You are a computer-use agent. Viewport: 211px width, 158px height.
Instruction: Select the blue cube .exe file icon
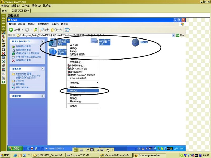(x=135, y=42)
